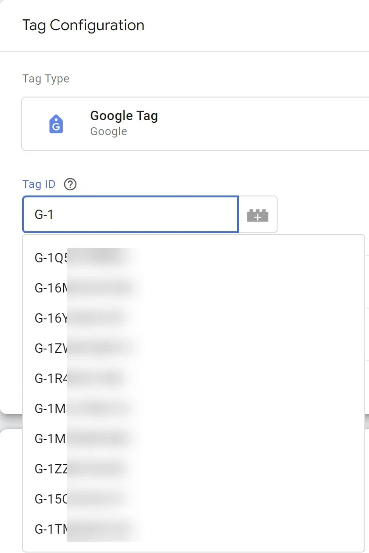Open the Tag ID help tooltip icon
This screenshot has height=553, width=369.
[70, 184]
